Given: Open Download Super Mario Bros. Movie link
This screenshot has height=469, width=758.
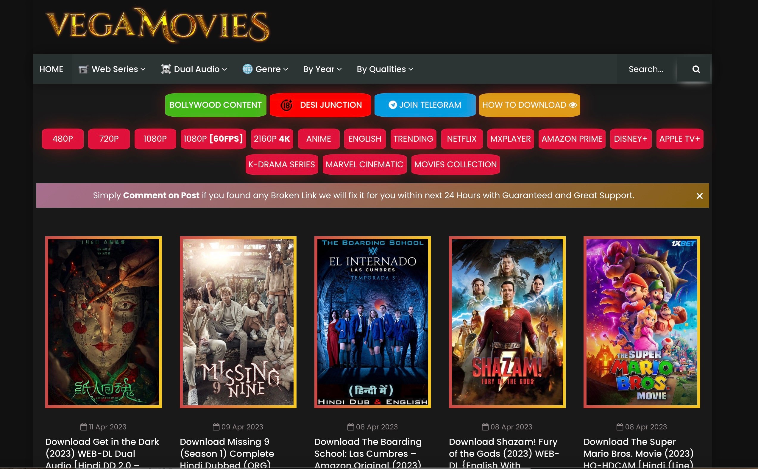Looking at the screenshot, I should point(639,453).
